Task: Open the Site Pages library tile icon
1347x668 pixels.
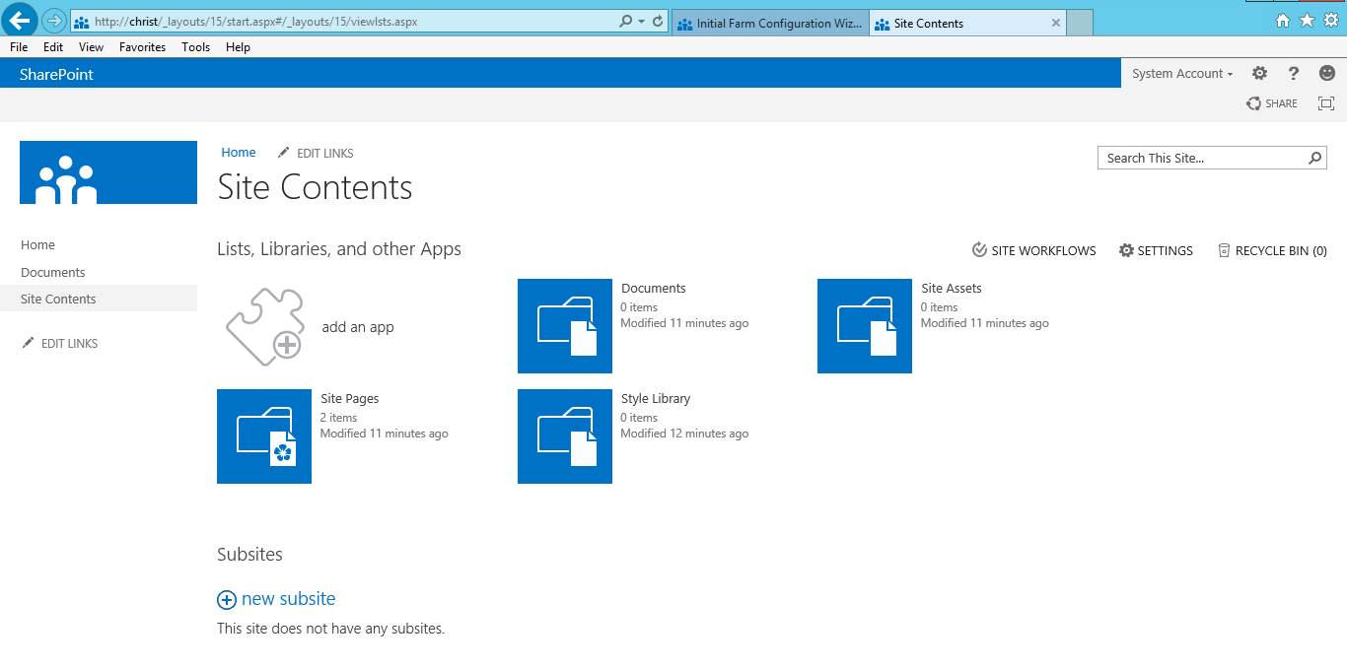Action: [264, 436]
